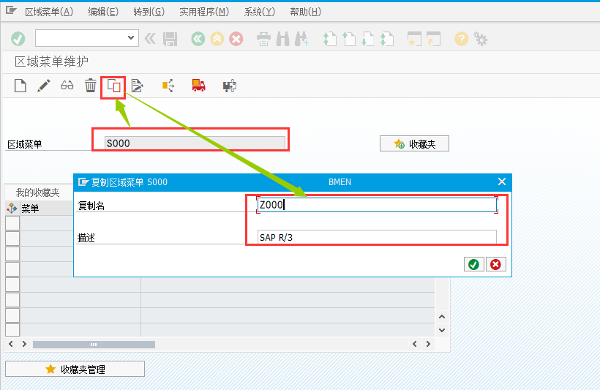600x390 pixels.
Task: Click the dialog title bar menu icon
Action: (x=83, y=181)
